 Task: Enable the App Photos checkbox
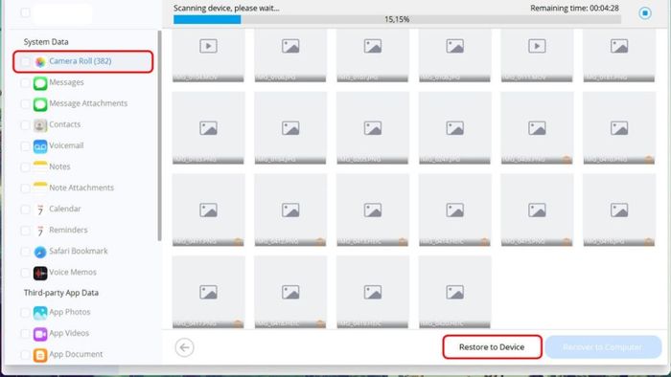[x=25, y=313]
